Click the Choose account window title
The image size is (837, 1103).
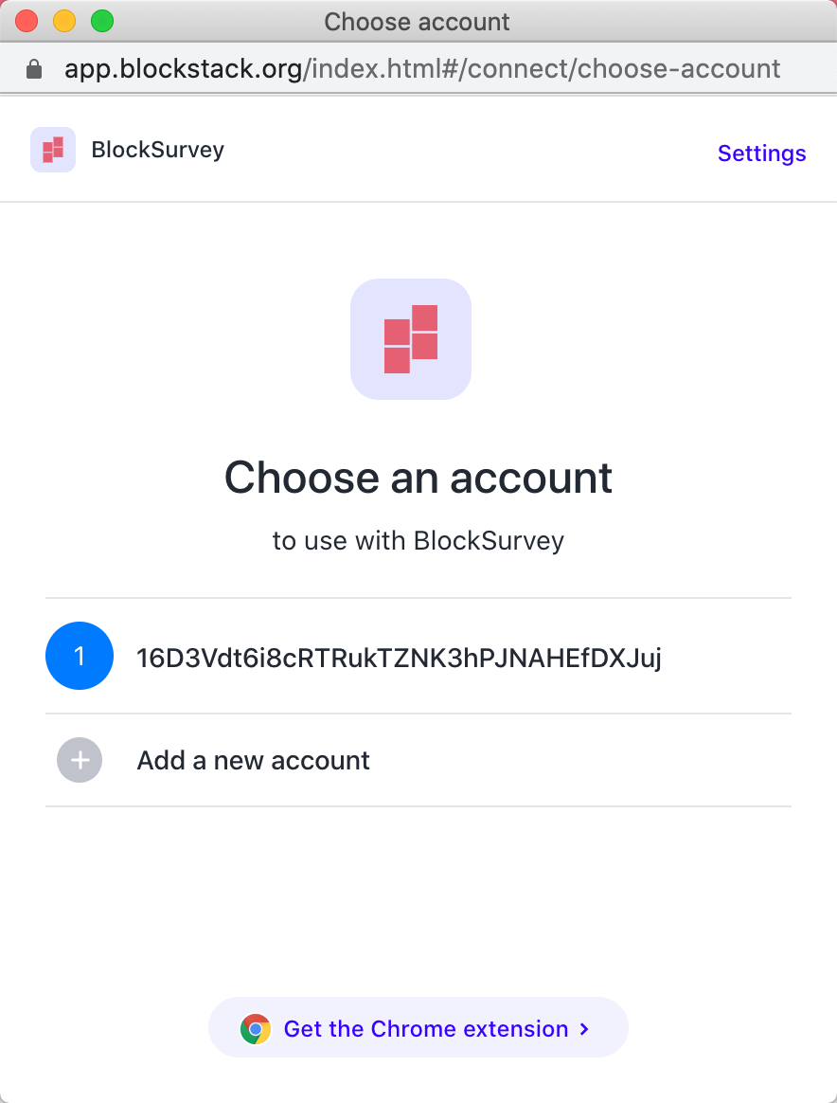[x=417, y=21]
